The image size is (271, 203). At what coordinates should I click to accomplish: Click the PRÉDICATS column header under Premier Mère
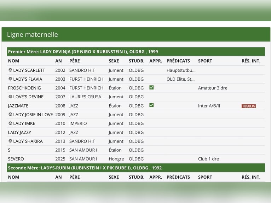(178, 61)
